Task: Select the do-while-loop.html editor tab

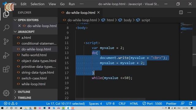Action: coord(80,13)
